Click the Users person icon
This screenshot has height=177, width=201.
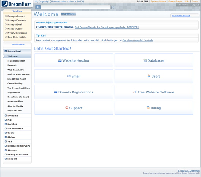point(149,76)
